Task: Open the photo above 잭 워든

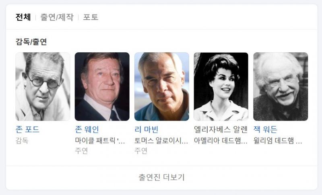Action: (281, 86)
